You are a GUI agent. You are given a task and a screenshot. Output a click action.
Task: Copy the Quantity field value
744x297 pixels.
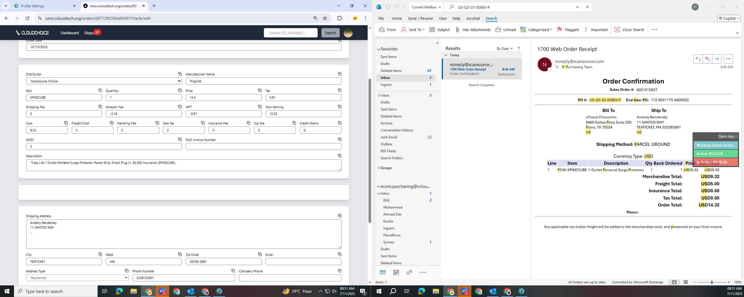click(180, 90)
